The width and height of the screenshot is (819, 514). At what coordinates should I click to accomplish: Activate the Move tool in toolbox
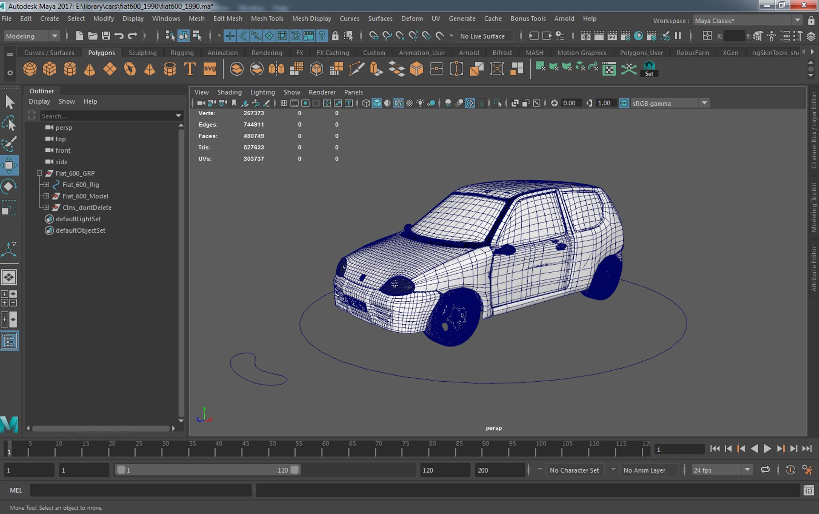click(x=10, y=165)
